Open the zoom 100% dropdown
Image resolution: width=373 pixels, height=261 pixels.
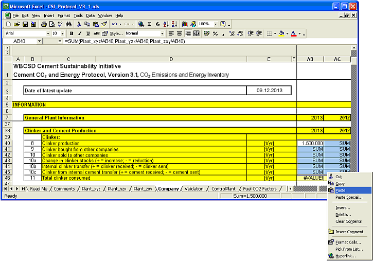pos(216,24)
